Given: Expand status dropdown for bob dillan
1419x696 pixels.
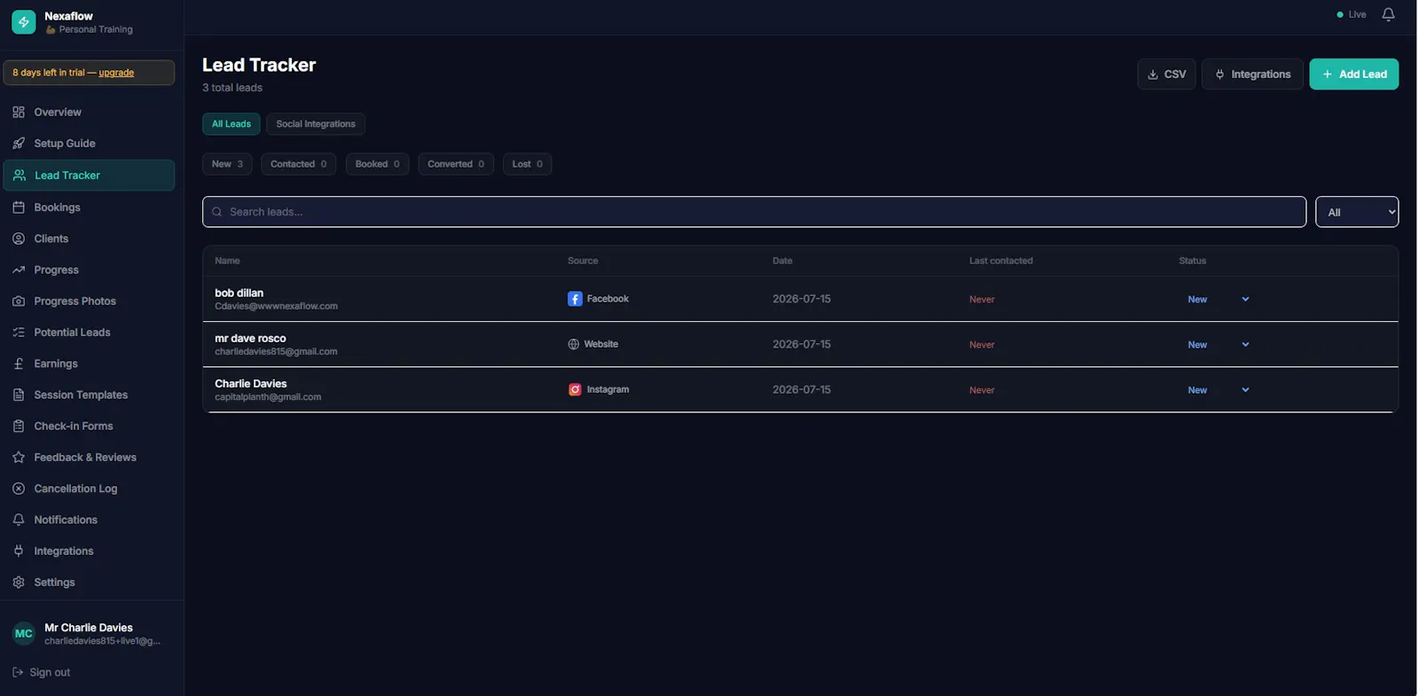Looking at the screenshot, I should click(x=1245, y=299).
